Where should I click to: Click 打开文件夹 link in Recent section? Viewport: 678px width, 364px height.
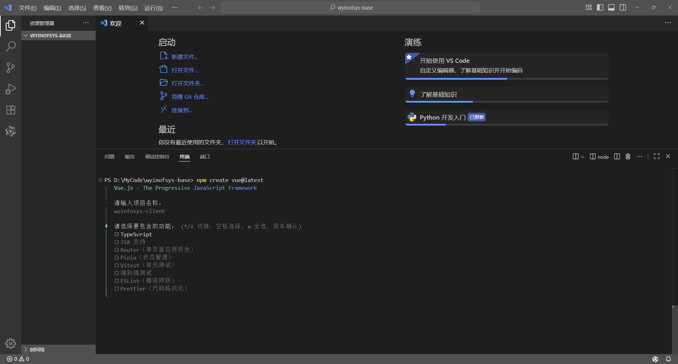242,142
